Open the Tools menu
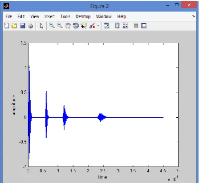Screen dimensions: 199x183 [x=65, y=16]
